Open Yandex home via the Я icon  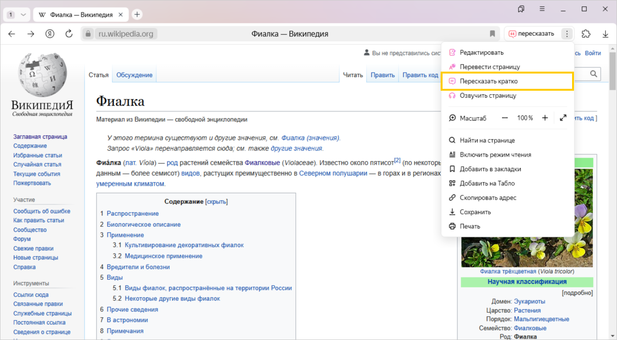(50, 34)
